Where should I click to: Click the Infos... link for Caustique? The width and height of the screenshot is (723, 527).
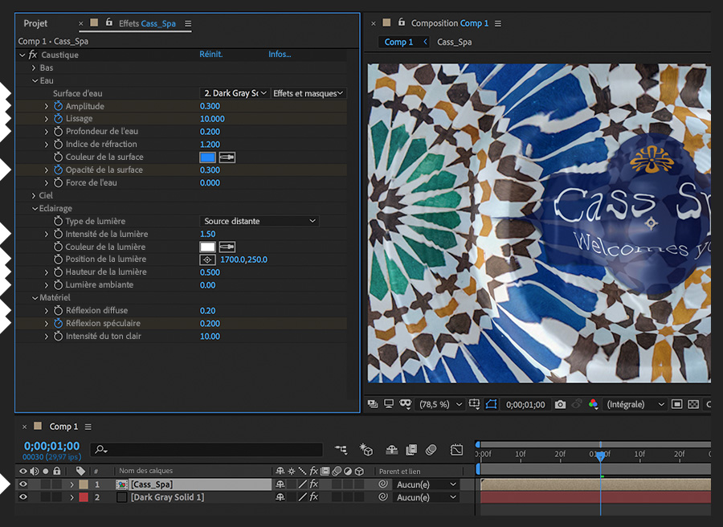pos(280,55)
